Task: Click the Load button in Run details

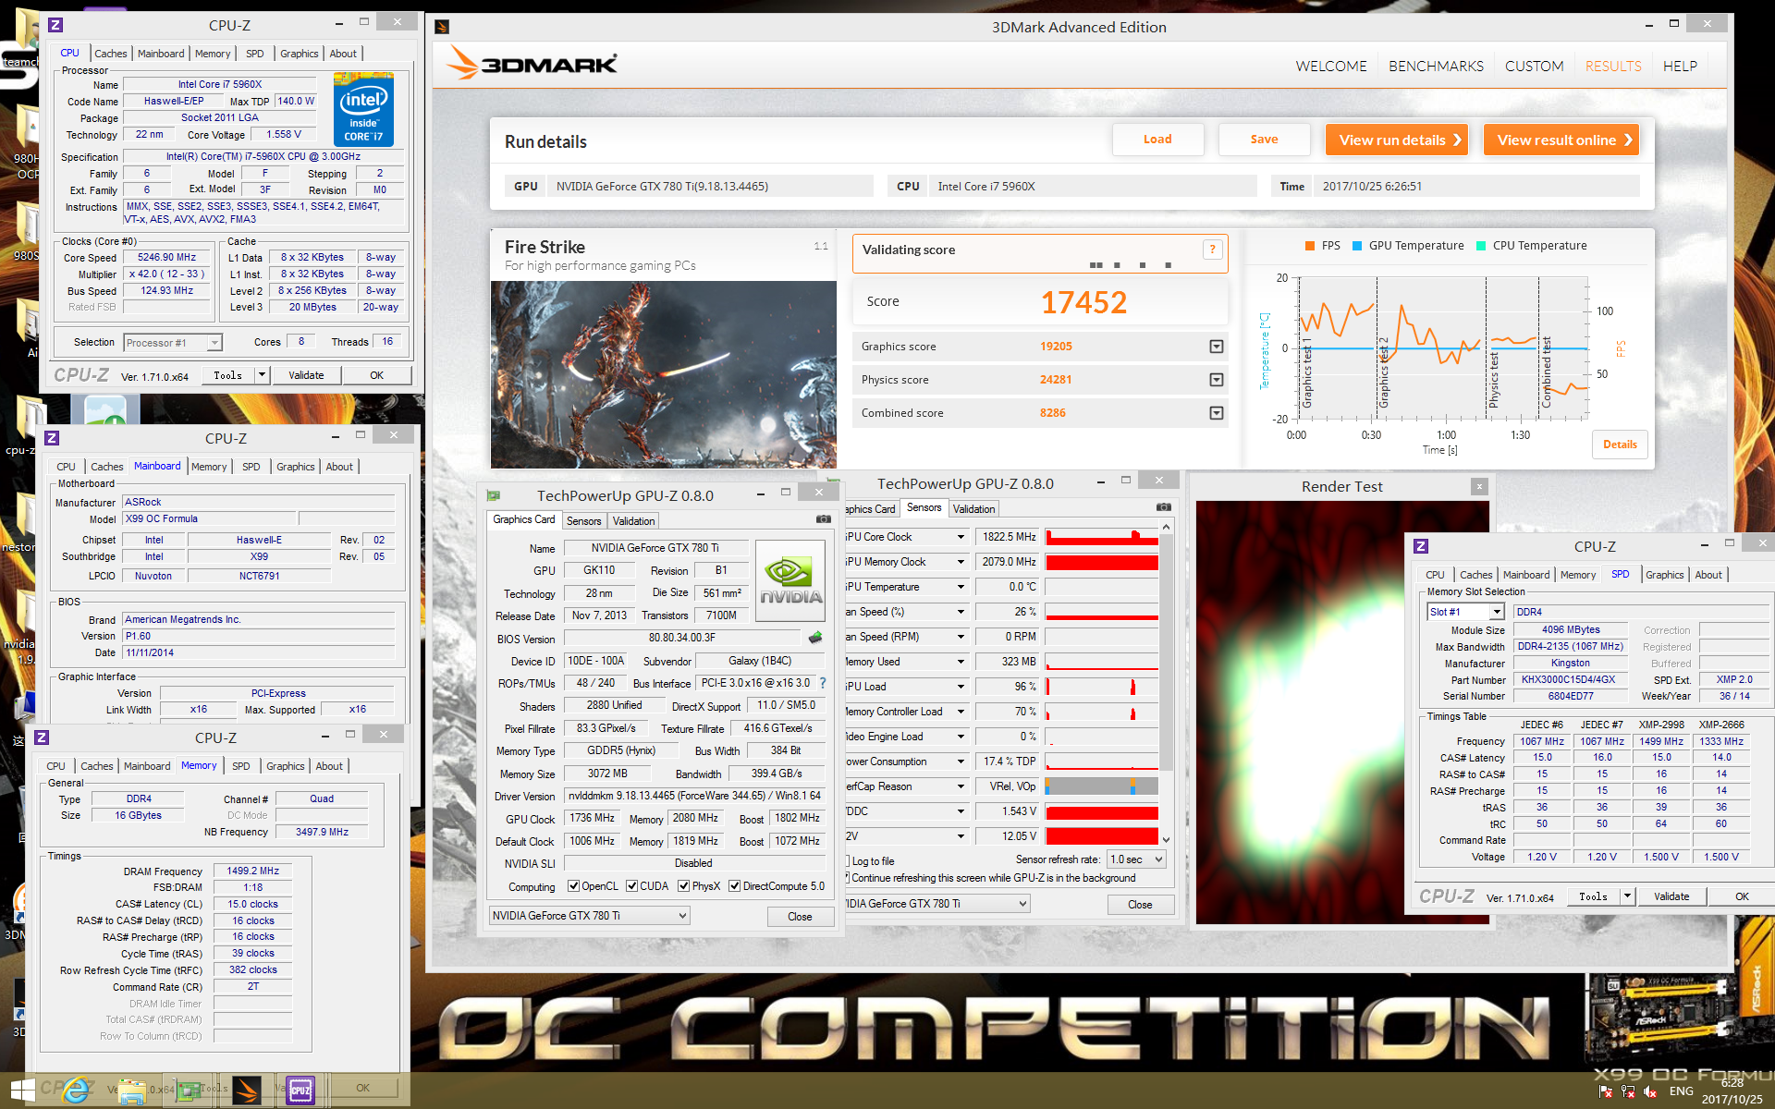Action: [x=1157, y=140]
